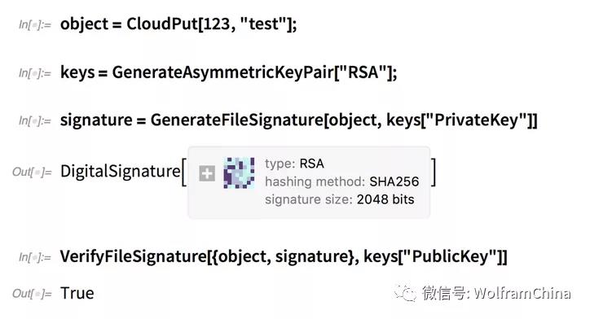This screenshot has width=590, height=319.
Task: Click the "PrivateKey" string in code
Action: tap(476, 120)
